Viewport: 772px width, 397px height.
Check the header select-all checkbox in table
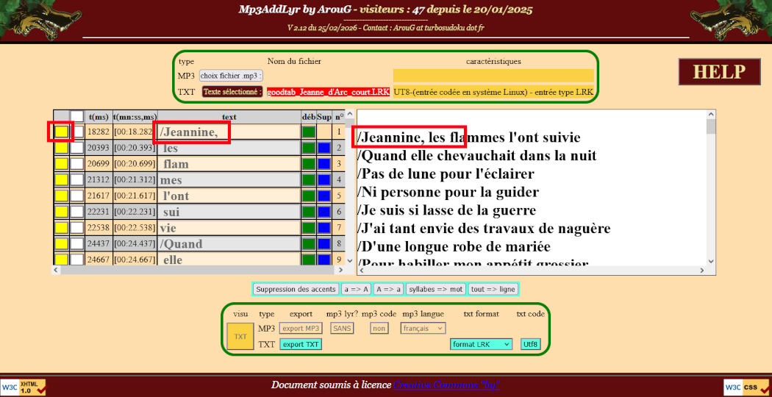(x=77, y=117)
